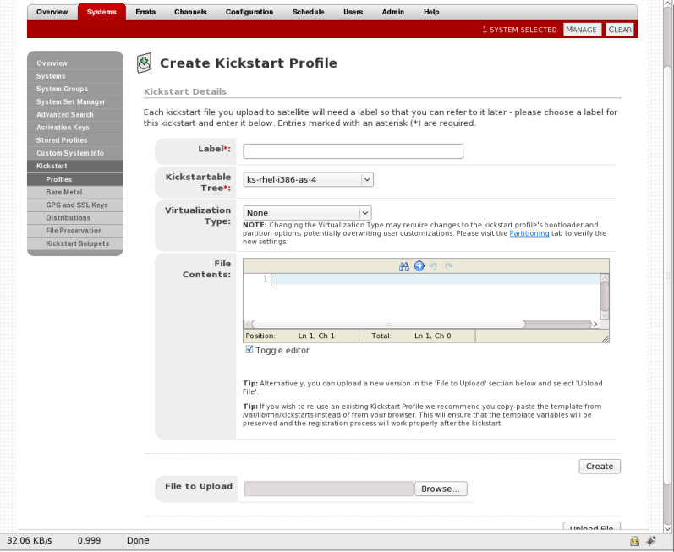Expand the Virtualization Type dropdown
This screenshot has height=552, width=674.
[x=308, y=213]
